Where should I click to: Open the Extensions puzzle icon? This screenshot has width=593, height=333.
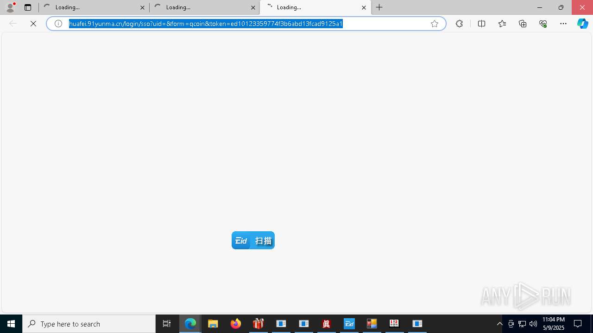coord(459,24)
